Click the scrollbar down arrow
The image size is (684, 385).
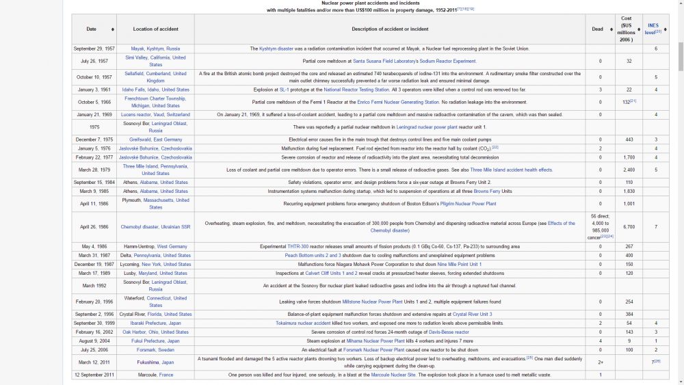pyautogui.click(x=681, y=382)
